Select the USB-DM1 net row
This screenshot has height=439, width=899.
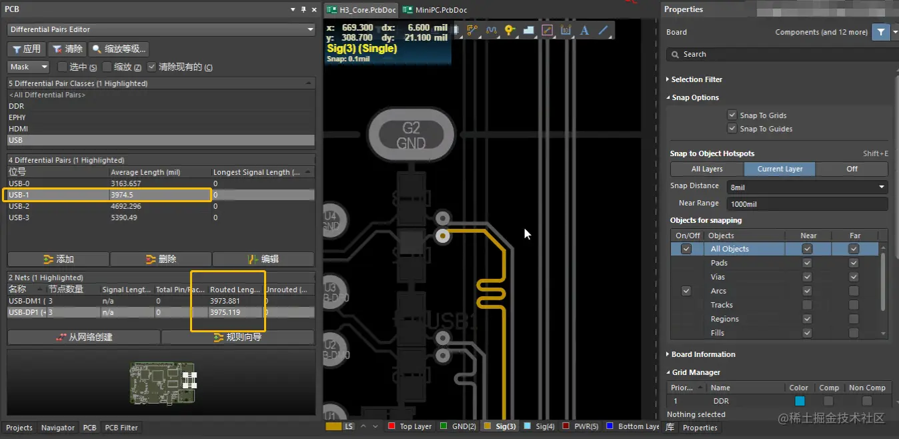click(161, 301)
